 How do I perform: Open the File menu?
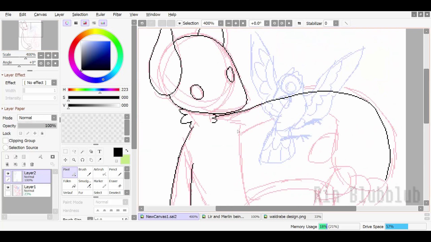pos(8,14)
